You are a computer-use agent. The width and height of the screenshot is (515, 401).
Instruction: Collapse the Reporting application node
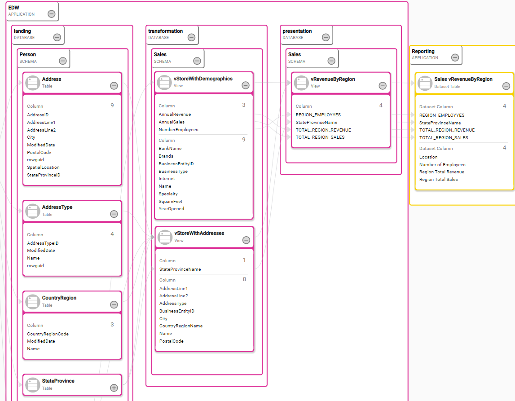click(455, 57)
